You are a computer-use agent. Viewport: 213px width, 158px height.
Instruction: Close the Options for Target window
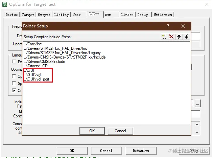(207, 4)
